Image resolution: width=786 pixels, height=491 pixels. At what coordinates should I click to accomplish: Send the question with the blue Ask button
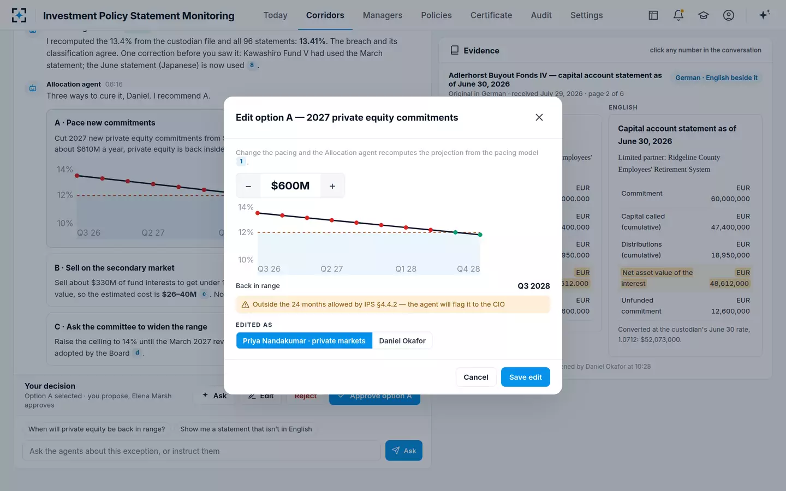point(404,451)
